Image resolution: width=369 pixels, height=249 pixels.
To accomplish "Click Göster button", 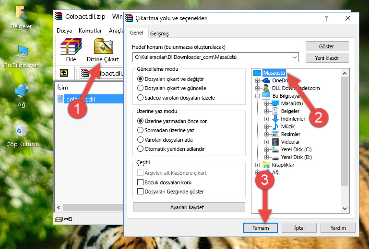I will 327,46.
